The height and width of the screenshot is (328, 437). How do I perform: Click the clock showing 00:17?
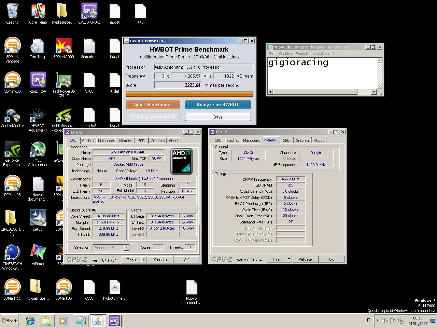[x=418, y=318]
